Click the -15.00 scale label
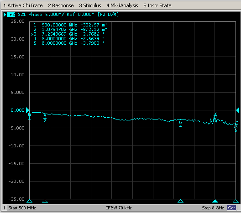Image resolution: width=241 pixels, height=213 pixels. tap(16, 164)
